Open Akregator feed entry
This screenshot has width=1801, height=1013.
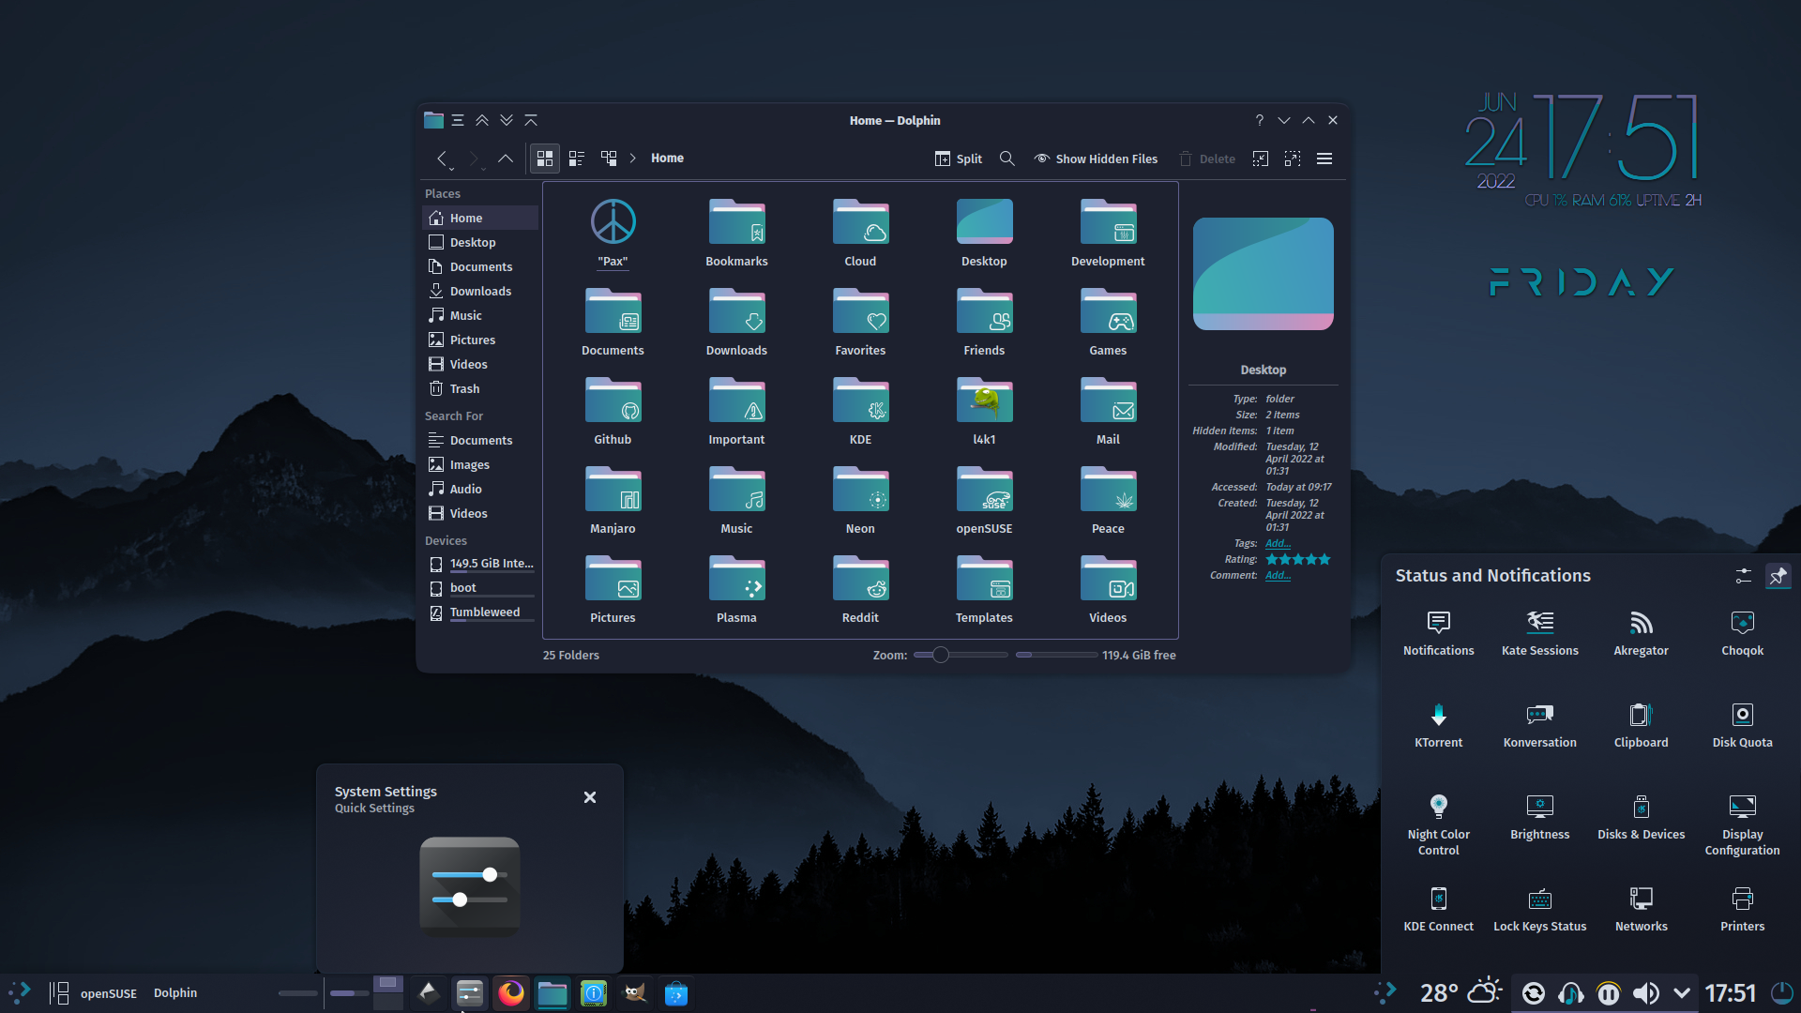pyautogui.click(x=1641, y=633)
